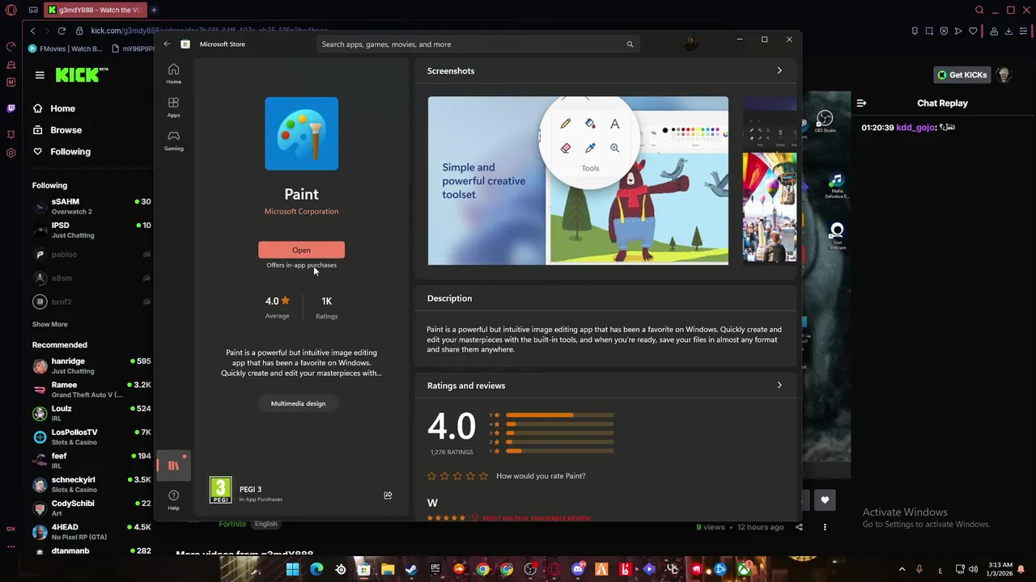Open File Explorer from taskbar
This screenshot has width=1036, height=582.
pos(388,569)
